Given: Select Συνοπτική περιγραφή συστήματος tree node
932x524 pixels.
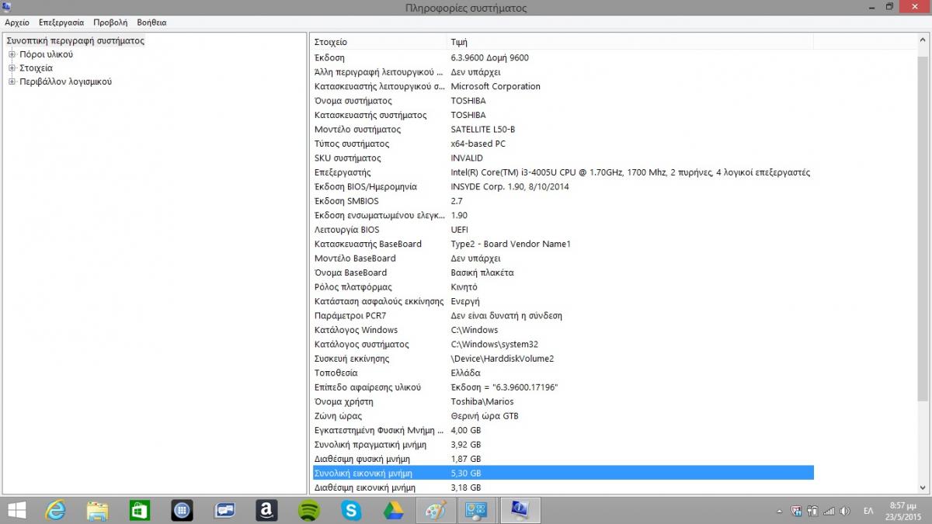Looking at the screenshot, I should pyautogui.click(x=75, y=40).
